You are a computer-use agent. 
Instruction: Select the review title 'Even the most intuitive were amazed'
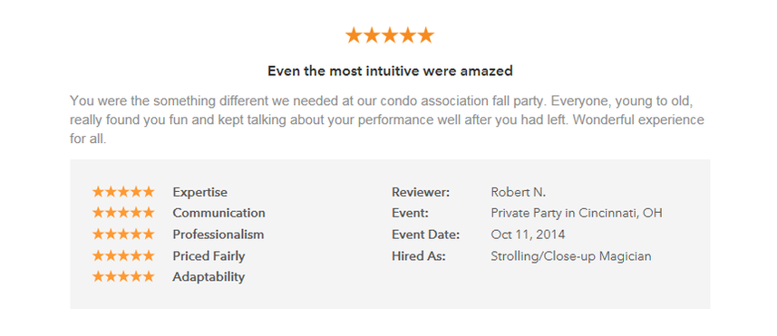point(390,72)
